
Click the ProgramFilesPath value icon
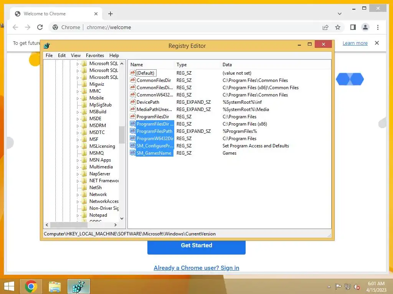click(132, 131)
